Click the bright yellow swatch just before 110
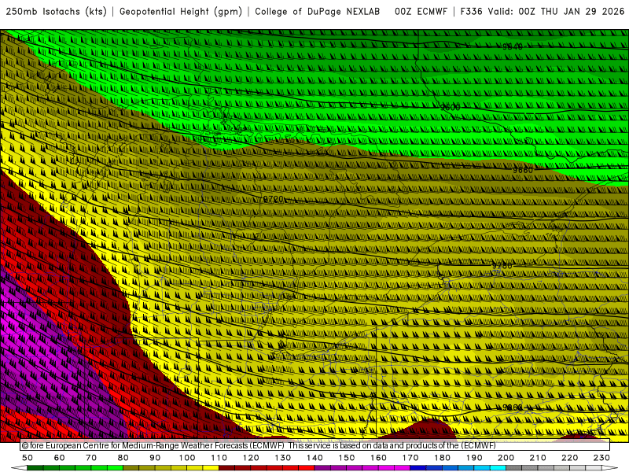This screenshot has height=472, width=629. click(211, 468)
